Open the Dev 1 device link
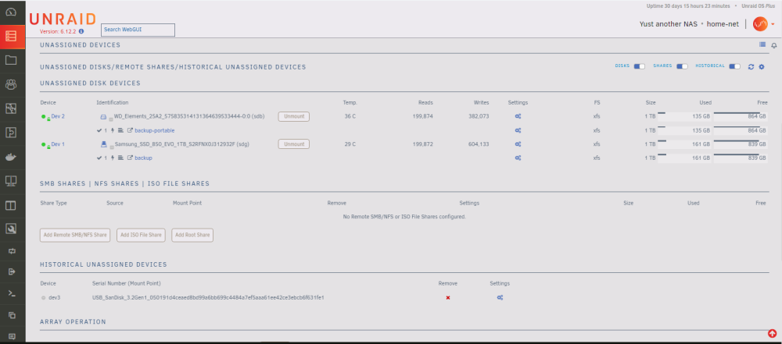782x344 pixels. point(58,144)
